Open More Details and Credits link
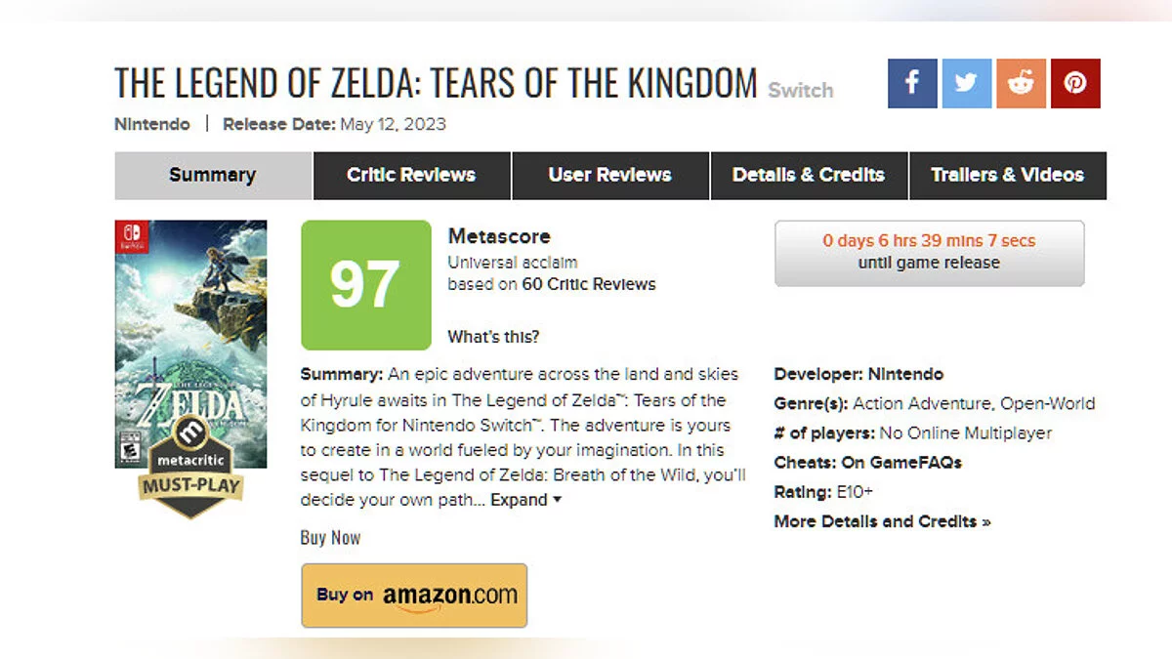The width and height of the screenshot is (1172, 659). pyautogui.click(x=882, y=521)
